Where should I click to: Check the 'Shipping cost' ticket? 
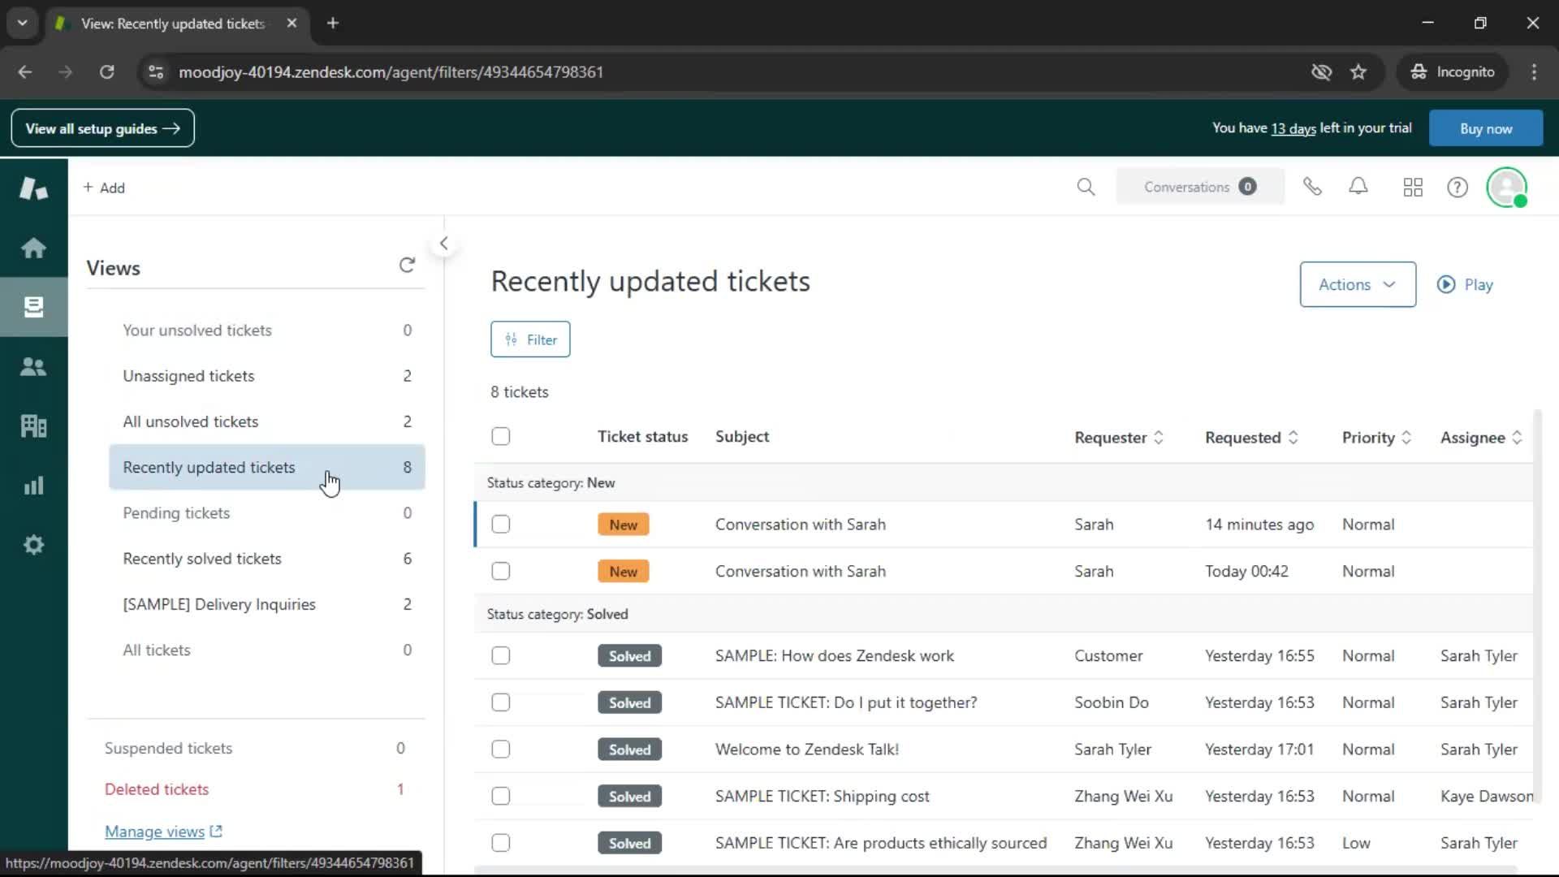pyautogui.click(x=501, y=796)
